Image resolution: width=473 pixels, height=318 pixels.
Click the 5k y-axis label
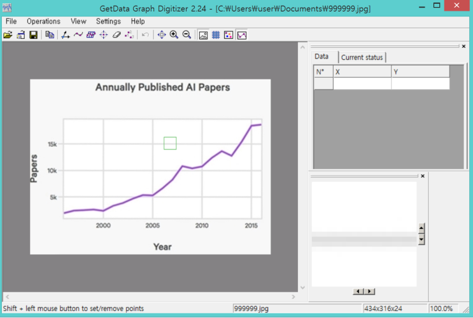coord(53,197)
